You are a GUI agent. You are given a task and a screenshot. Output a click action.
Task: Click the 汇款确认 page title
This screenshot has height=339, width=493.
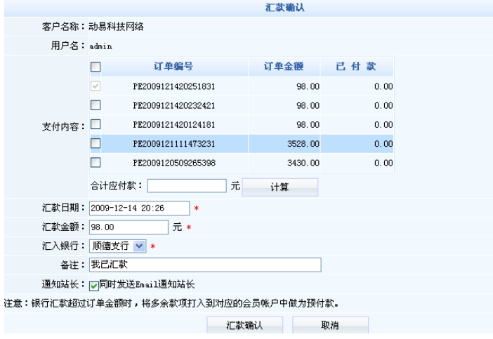pos(285,8)
